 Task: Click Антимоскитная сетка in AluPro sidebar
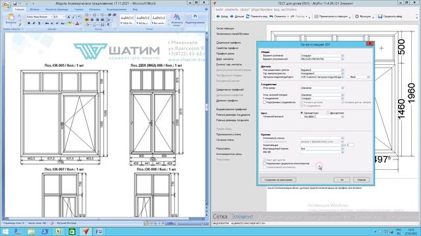click(229, 154)
